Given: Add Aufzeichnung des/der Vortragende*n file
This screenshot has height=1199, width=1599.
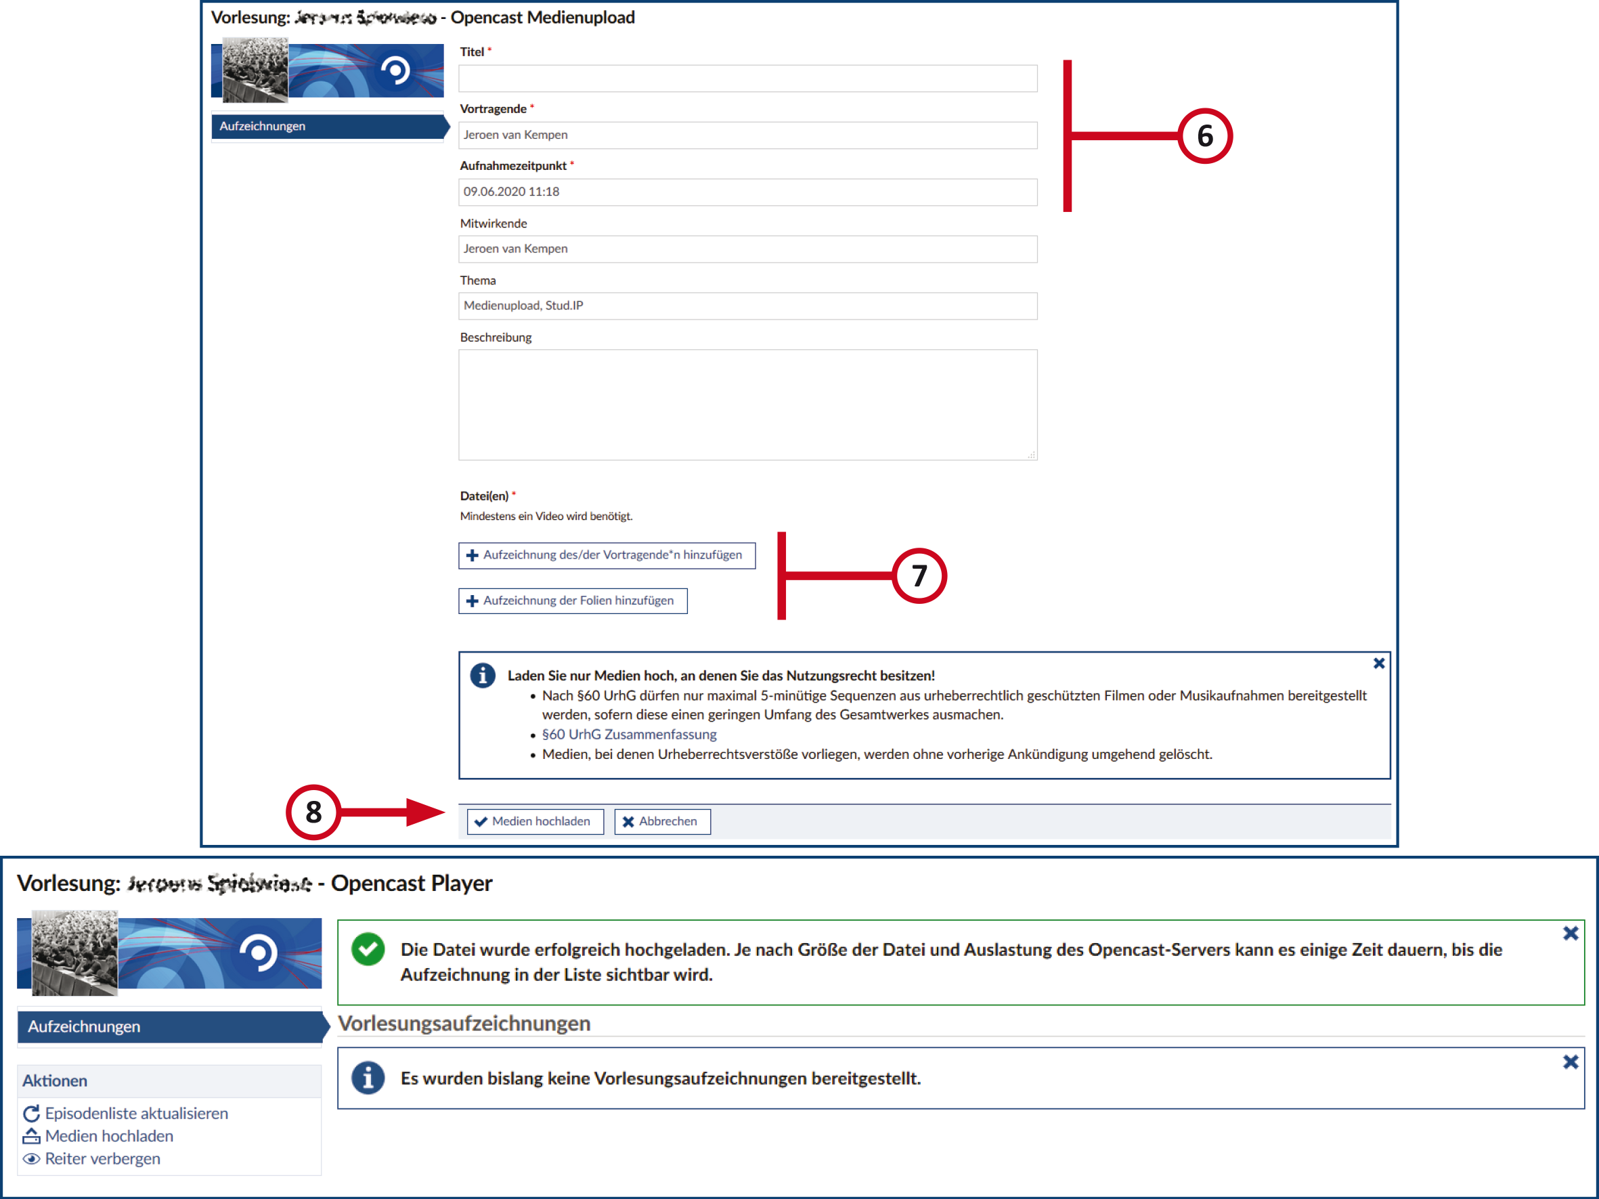Looking at the screenshot, I should pyautogui.click(x=607, y=555).
